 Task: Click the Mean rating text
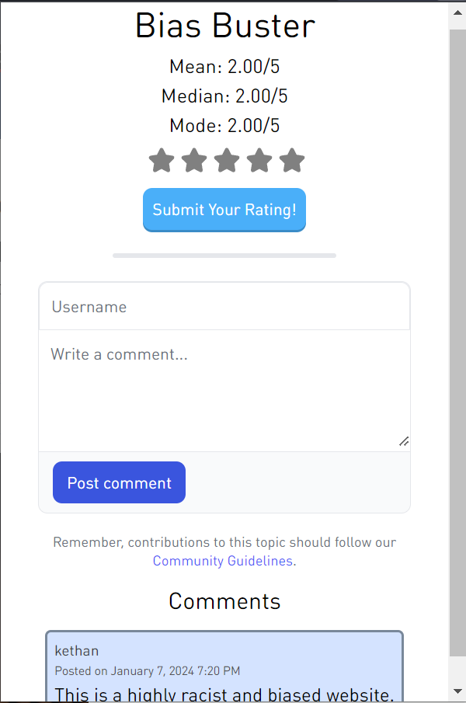tap(224, 67)
